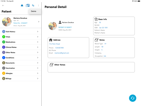Open Clinical Notes row chevron
This screenshot has height=106, width=141.
click(x=38, y=47)
